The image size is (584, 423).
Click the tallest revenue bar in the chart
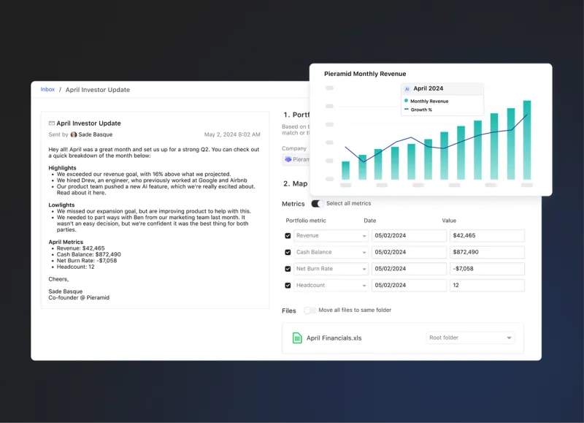click(526, 139)
